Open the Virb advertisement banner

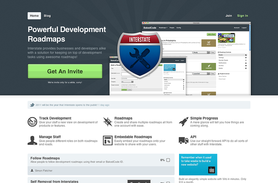[x=198, y=164]
